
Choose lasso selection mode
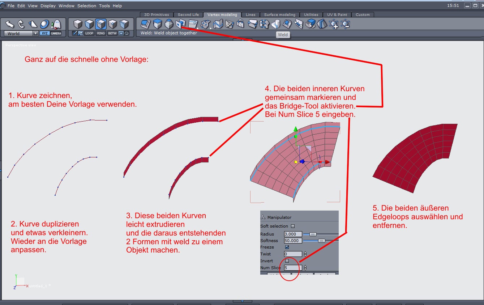(127, 33)
